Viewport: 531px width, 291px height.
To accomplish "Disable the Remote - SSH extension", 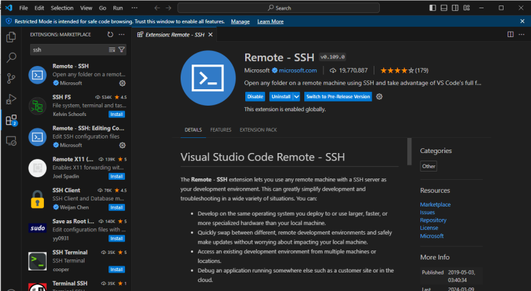I will [255, 97].
